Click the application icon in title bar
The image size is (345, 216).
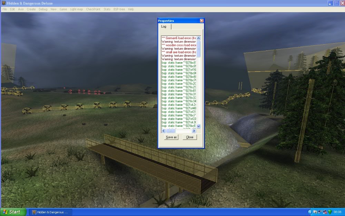tap(3, 3)
